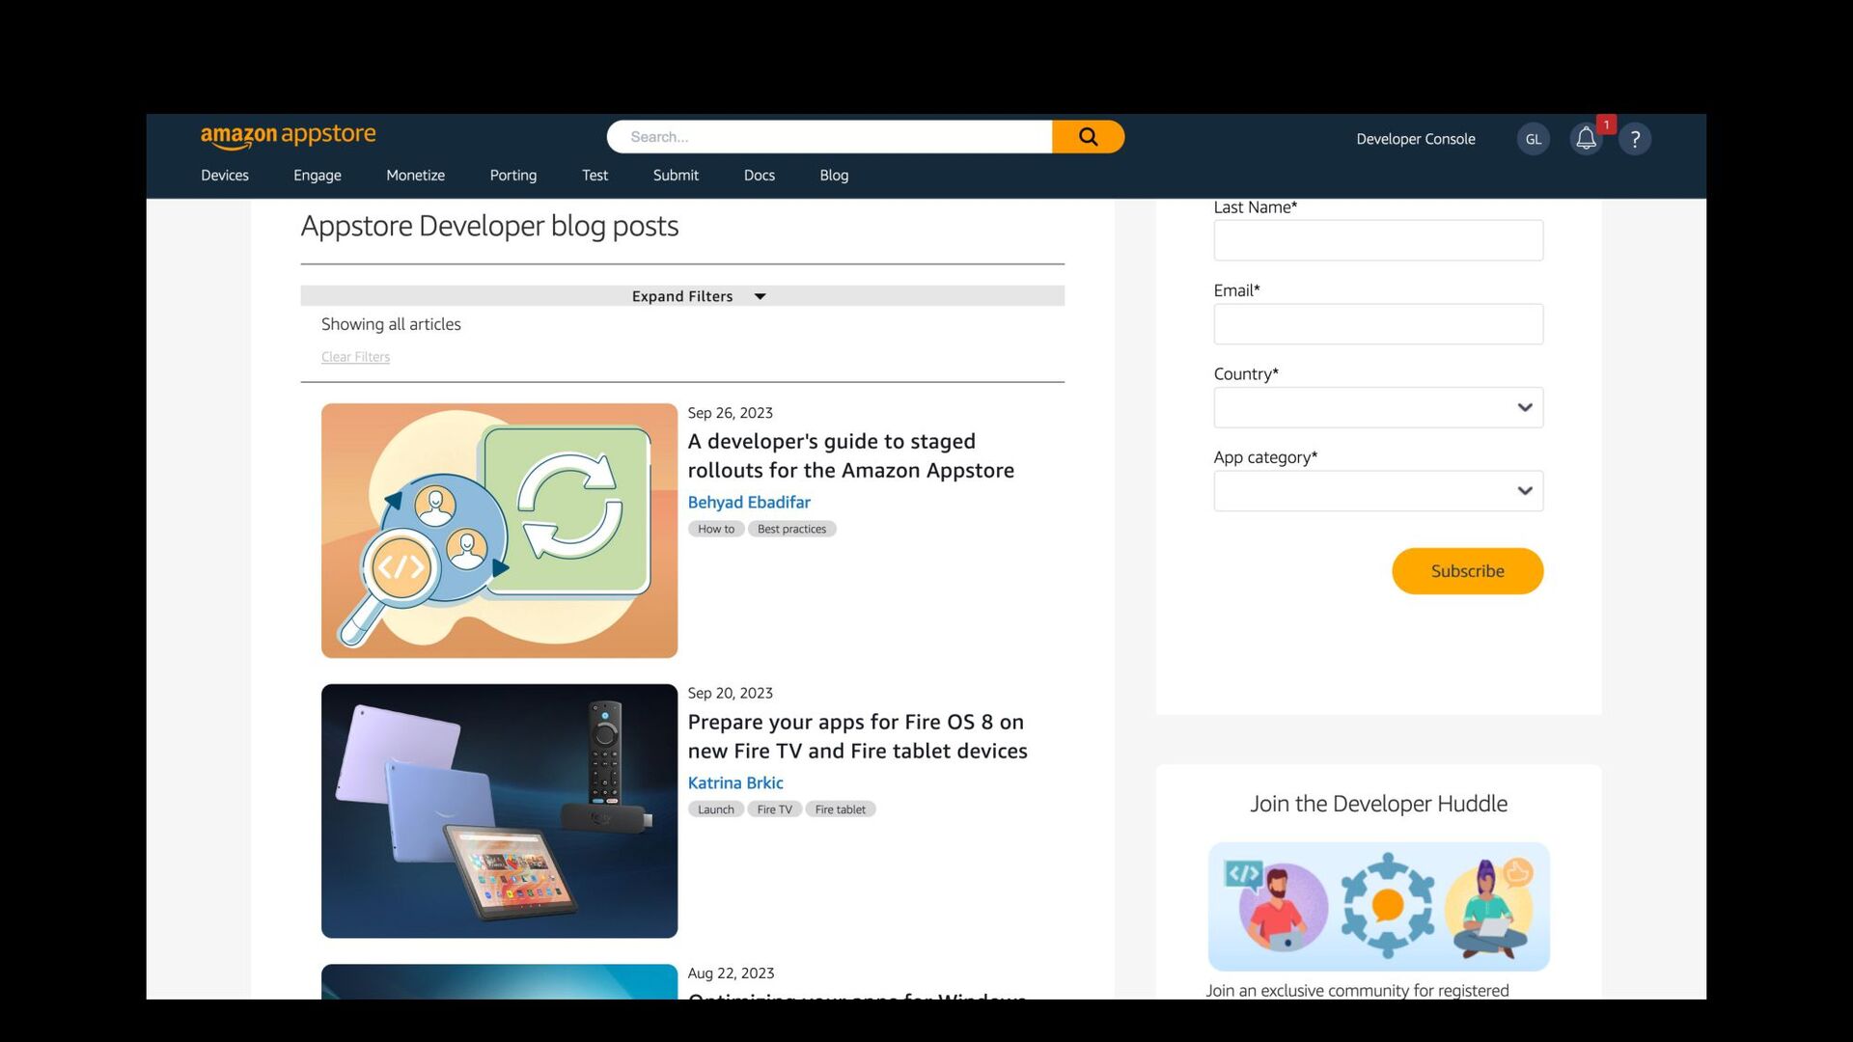Screen dimensions: 1853x1042
Task: Open the help question mark icon
Action: click(1635, 139)
